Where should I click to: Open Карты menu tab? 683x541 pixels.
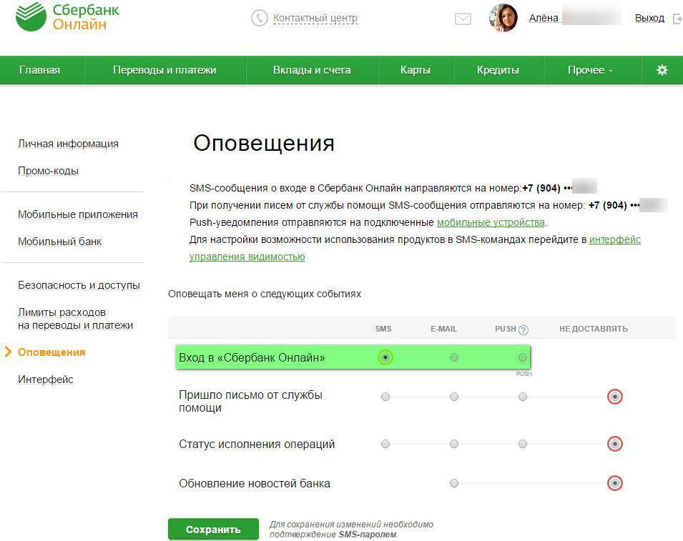(415, 69)
